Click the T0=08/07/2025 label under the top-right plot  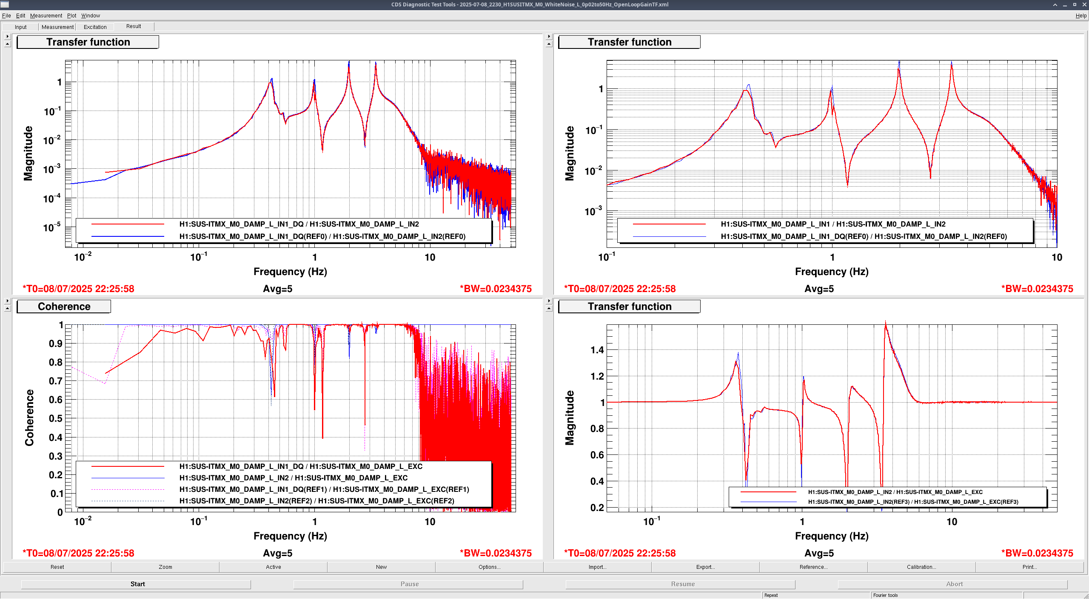tap(620, 289)
